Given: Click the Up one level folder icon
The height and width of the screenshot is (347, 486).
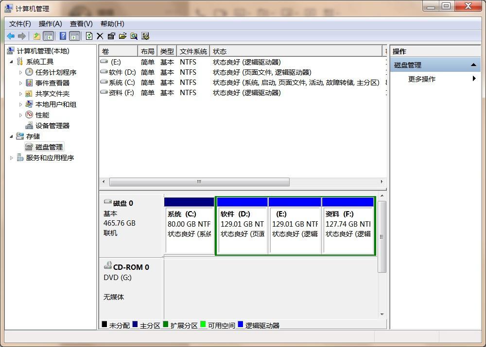Looking at the screenshot, I should click(37, 36).
